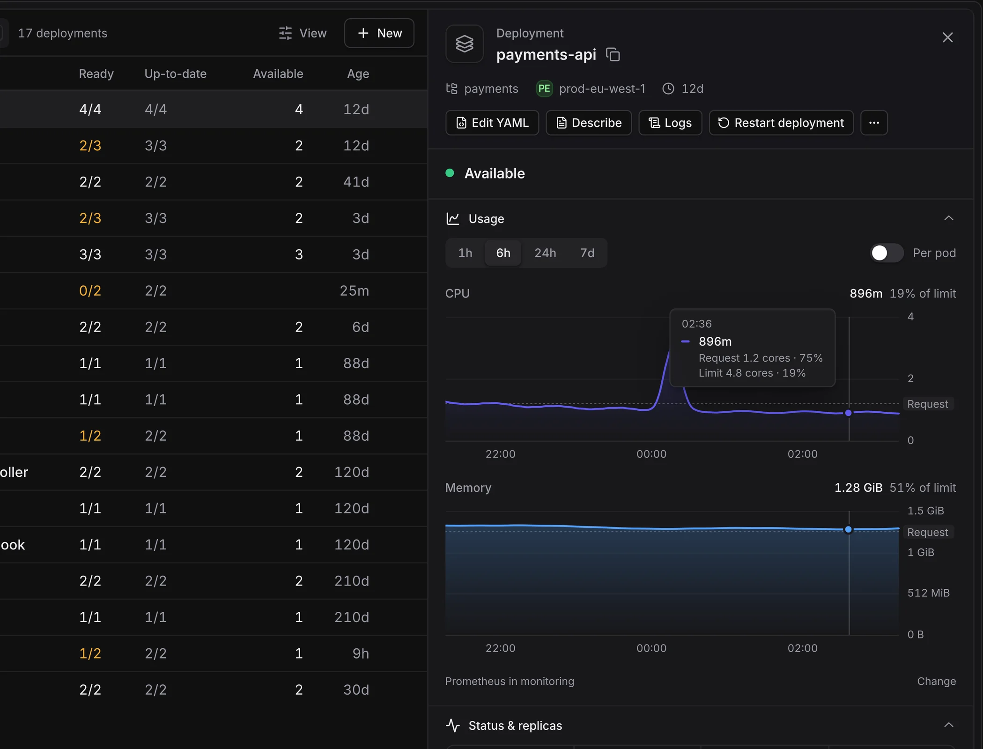The image size is (983, 749).
Task: Select the 24h time range
Action: click(x=545, y=253)
